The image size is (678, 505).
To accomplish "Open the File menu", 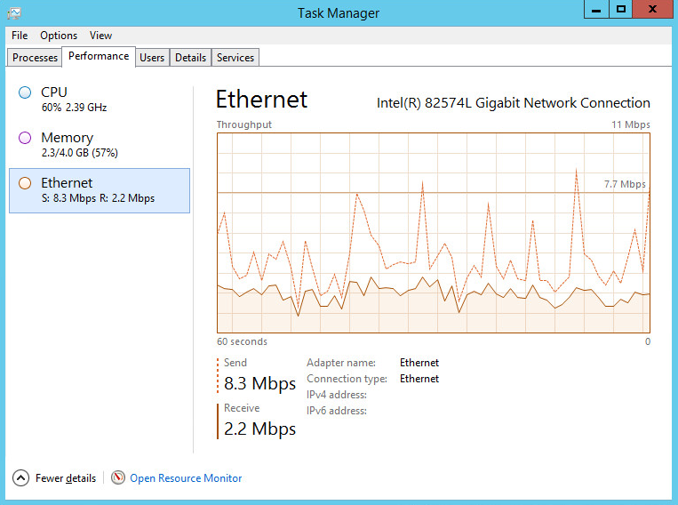I will click(20, 36).
